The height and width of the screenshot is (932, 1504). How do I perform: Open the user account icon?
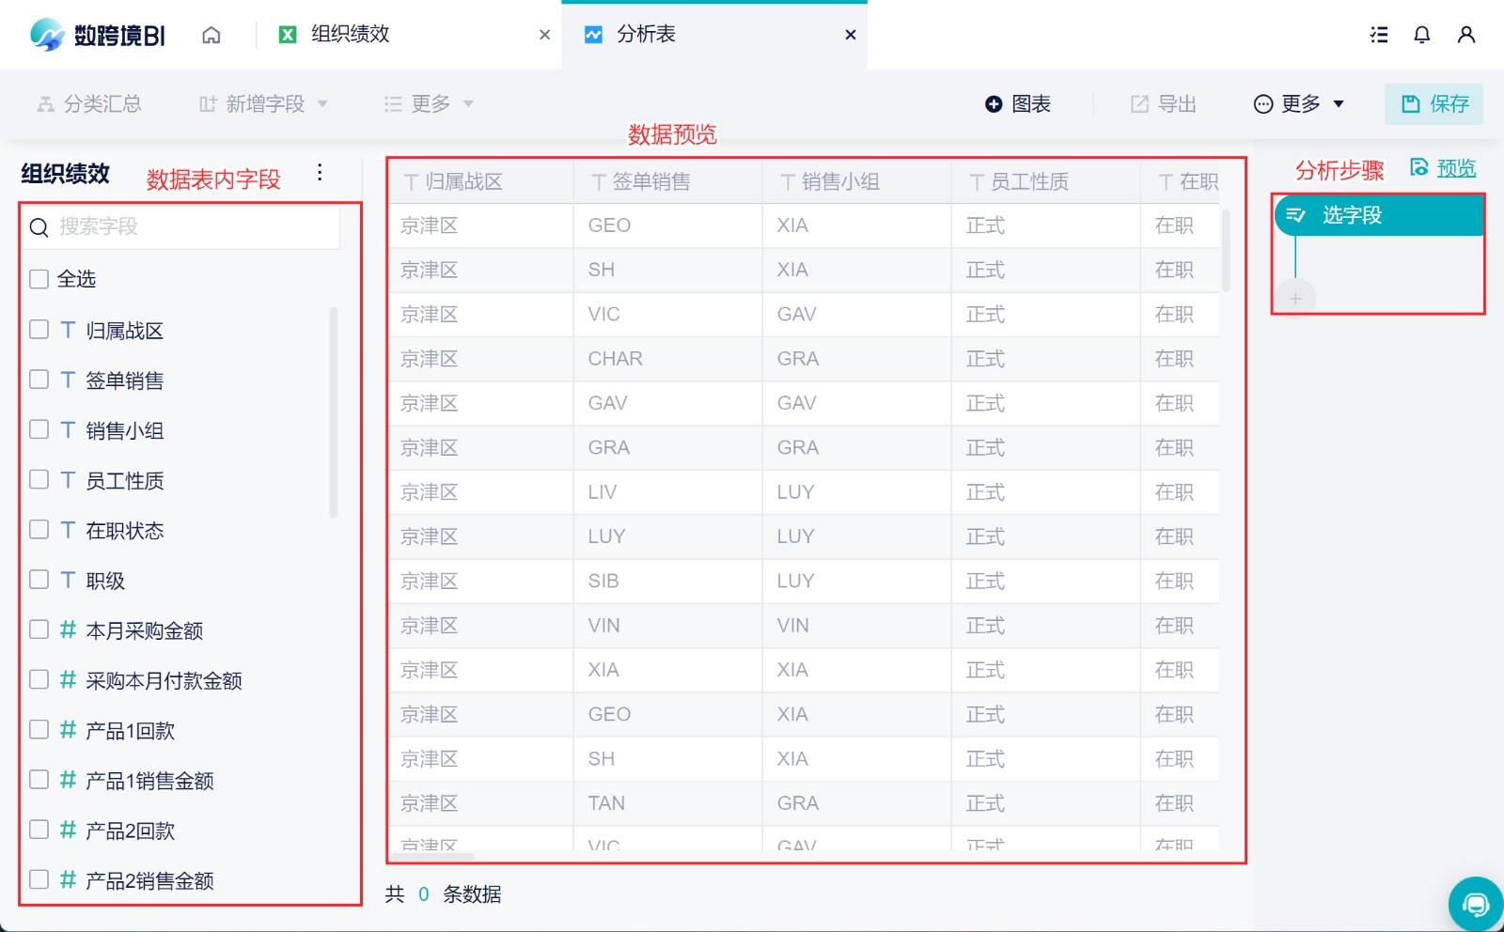(x=1466, y=35)
